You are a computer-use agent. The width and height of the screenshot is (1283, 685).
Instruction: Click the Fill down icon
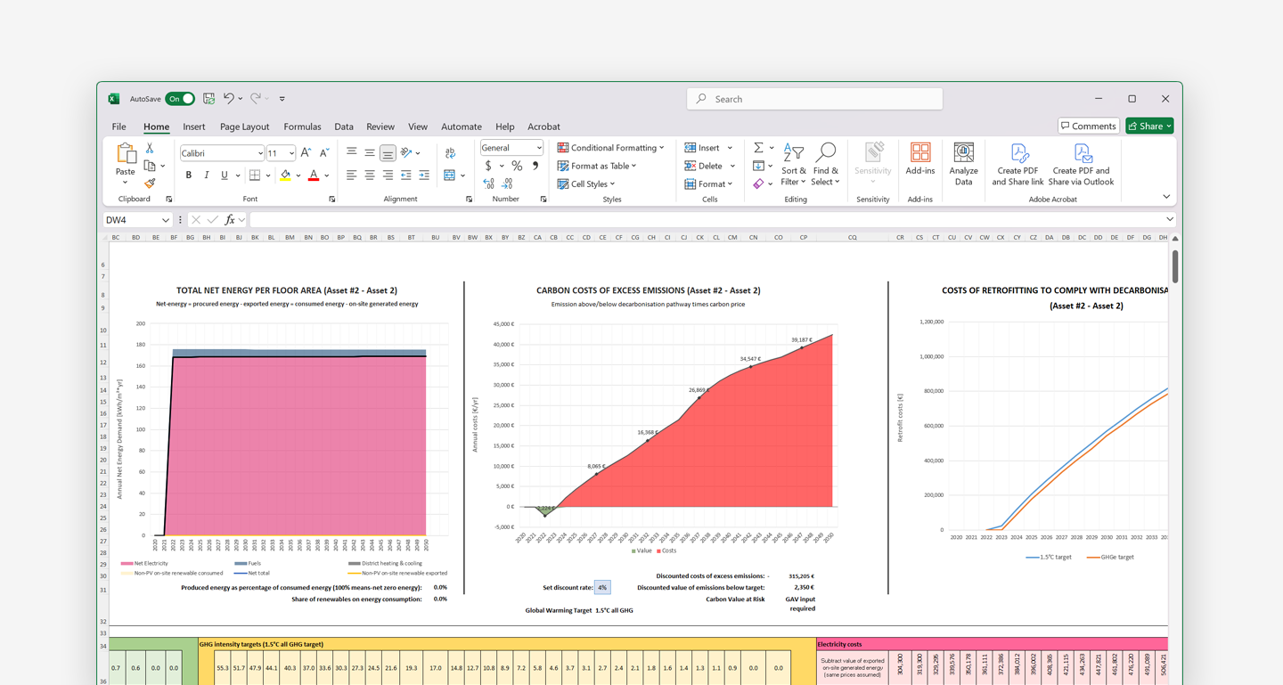click(758, 166)
